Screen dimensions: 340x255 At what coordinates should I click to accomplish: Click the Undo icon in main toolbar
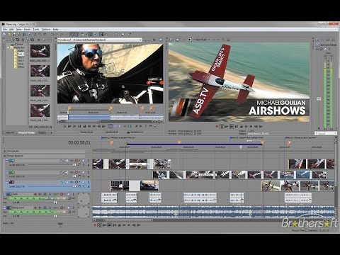pyautogui.click(x=52, y=34)
